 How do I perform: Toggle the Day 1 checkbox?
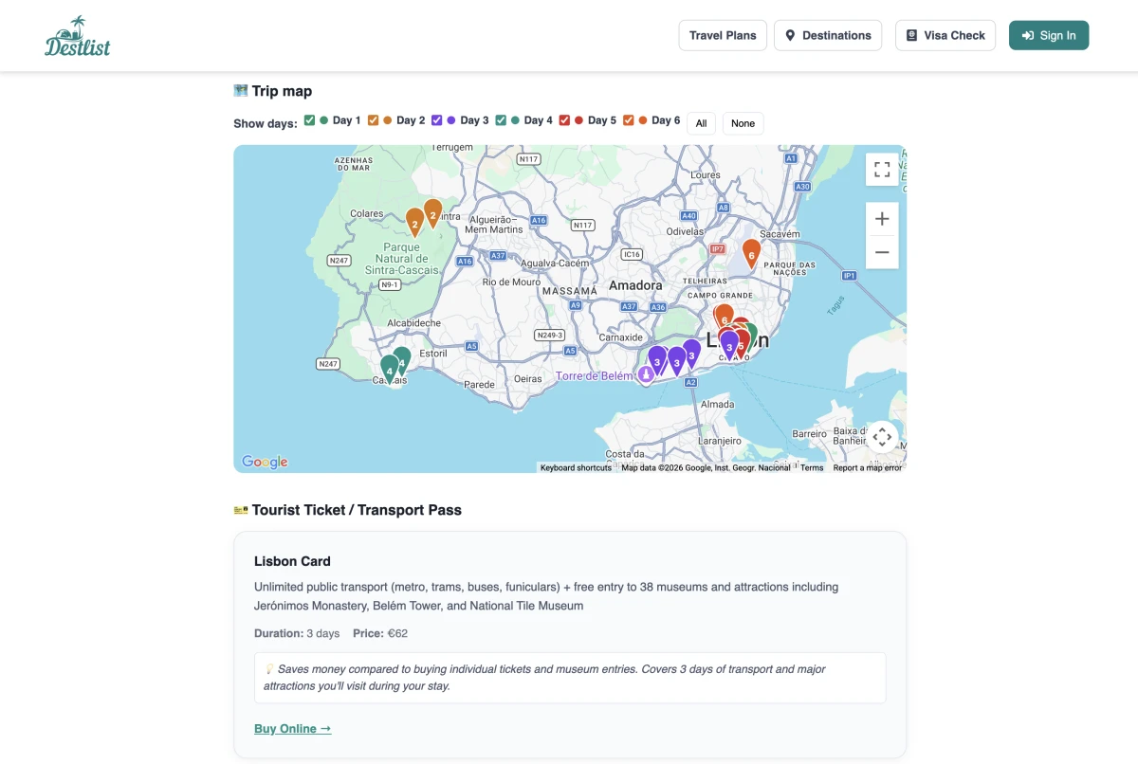(310, 120)
